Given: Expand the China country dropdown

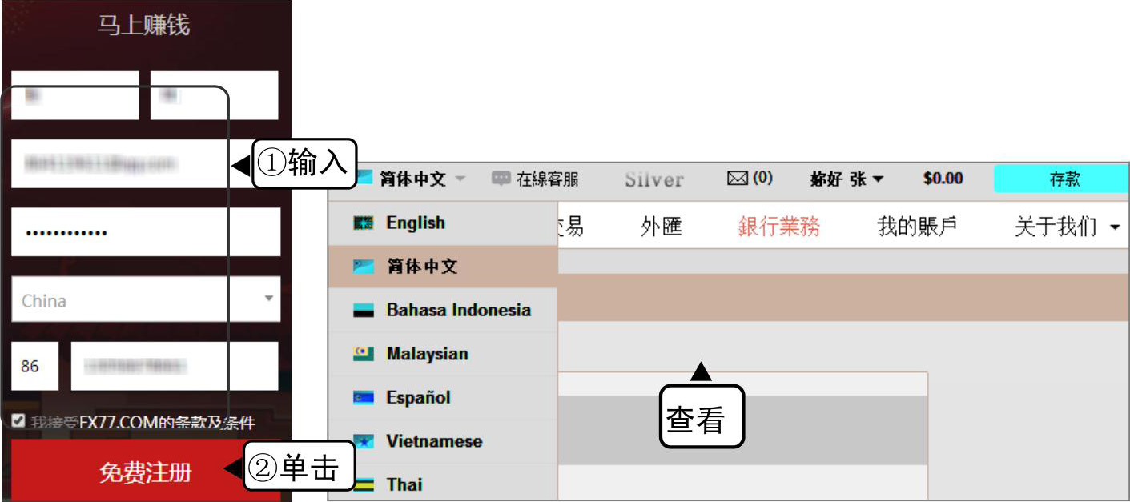Looking at the screenshot, I should pyautogui.click(x=268, y=299).
